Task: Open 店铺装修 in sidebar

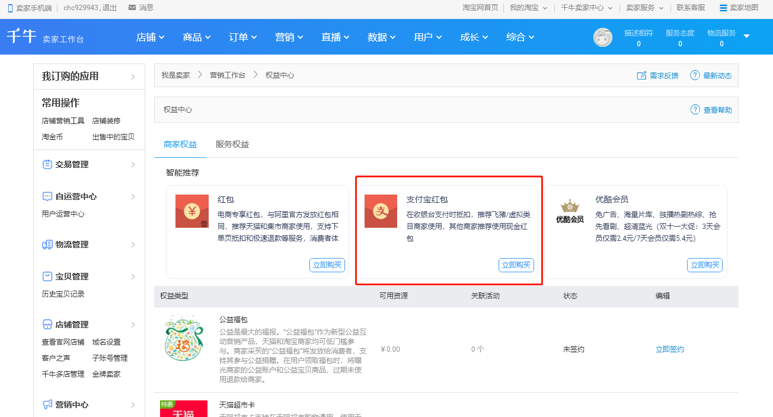Action: click(106, 120)
